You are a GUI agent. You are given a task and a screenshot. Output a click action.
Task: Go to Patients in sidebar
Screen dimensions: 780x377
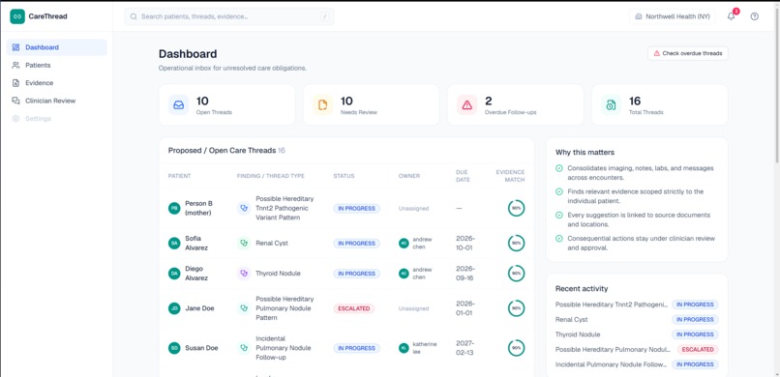click(57, 65)
